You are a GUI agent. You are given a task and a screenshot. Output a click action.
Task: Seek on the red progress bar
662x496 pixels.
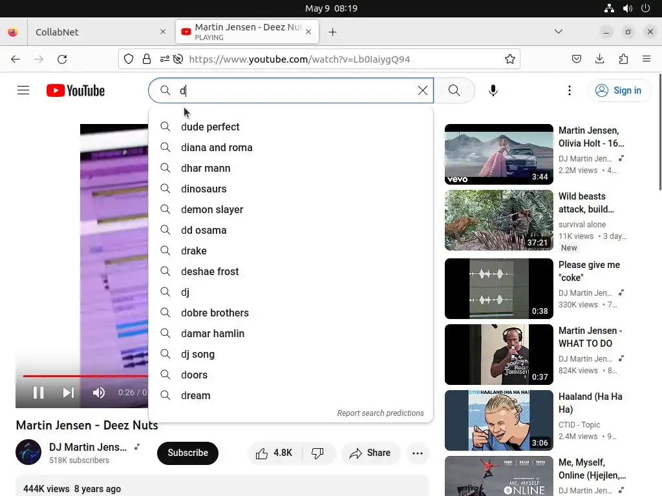coord(85,376)
